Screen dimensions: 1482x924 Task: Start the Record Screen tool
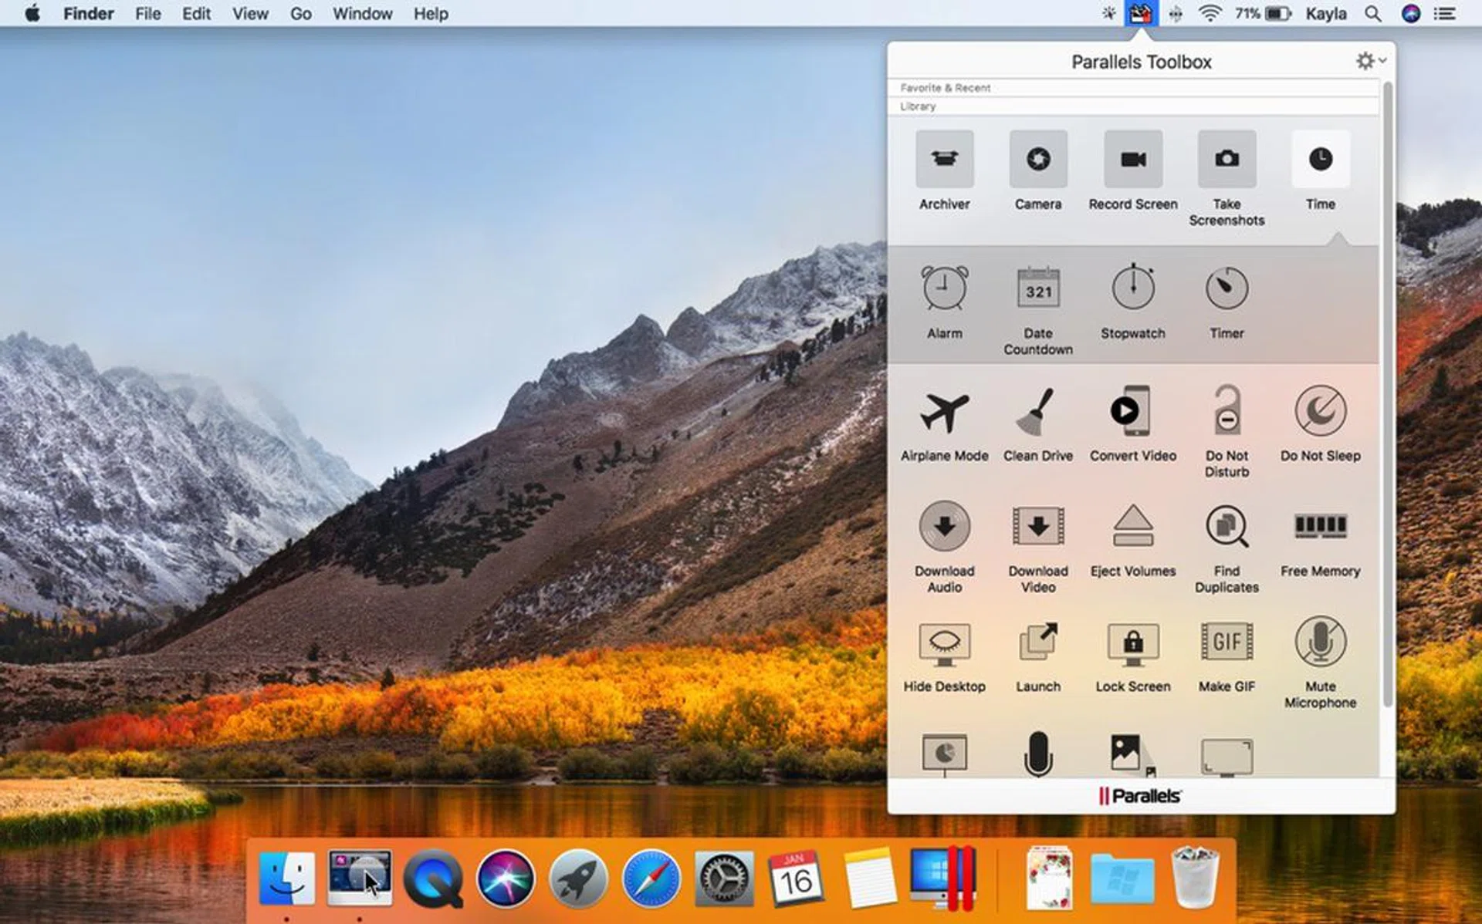(x=1132, y=160)
